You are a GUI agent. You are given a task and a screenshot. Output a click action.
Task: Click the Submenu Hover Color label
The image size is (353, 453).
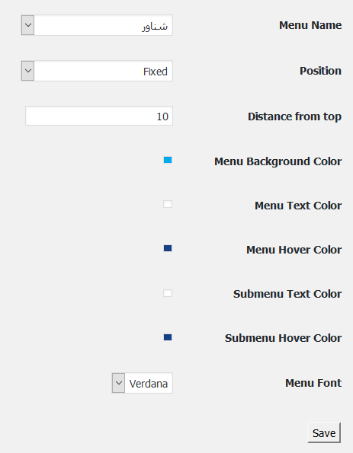pos(284,338)
